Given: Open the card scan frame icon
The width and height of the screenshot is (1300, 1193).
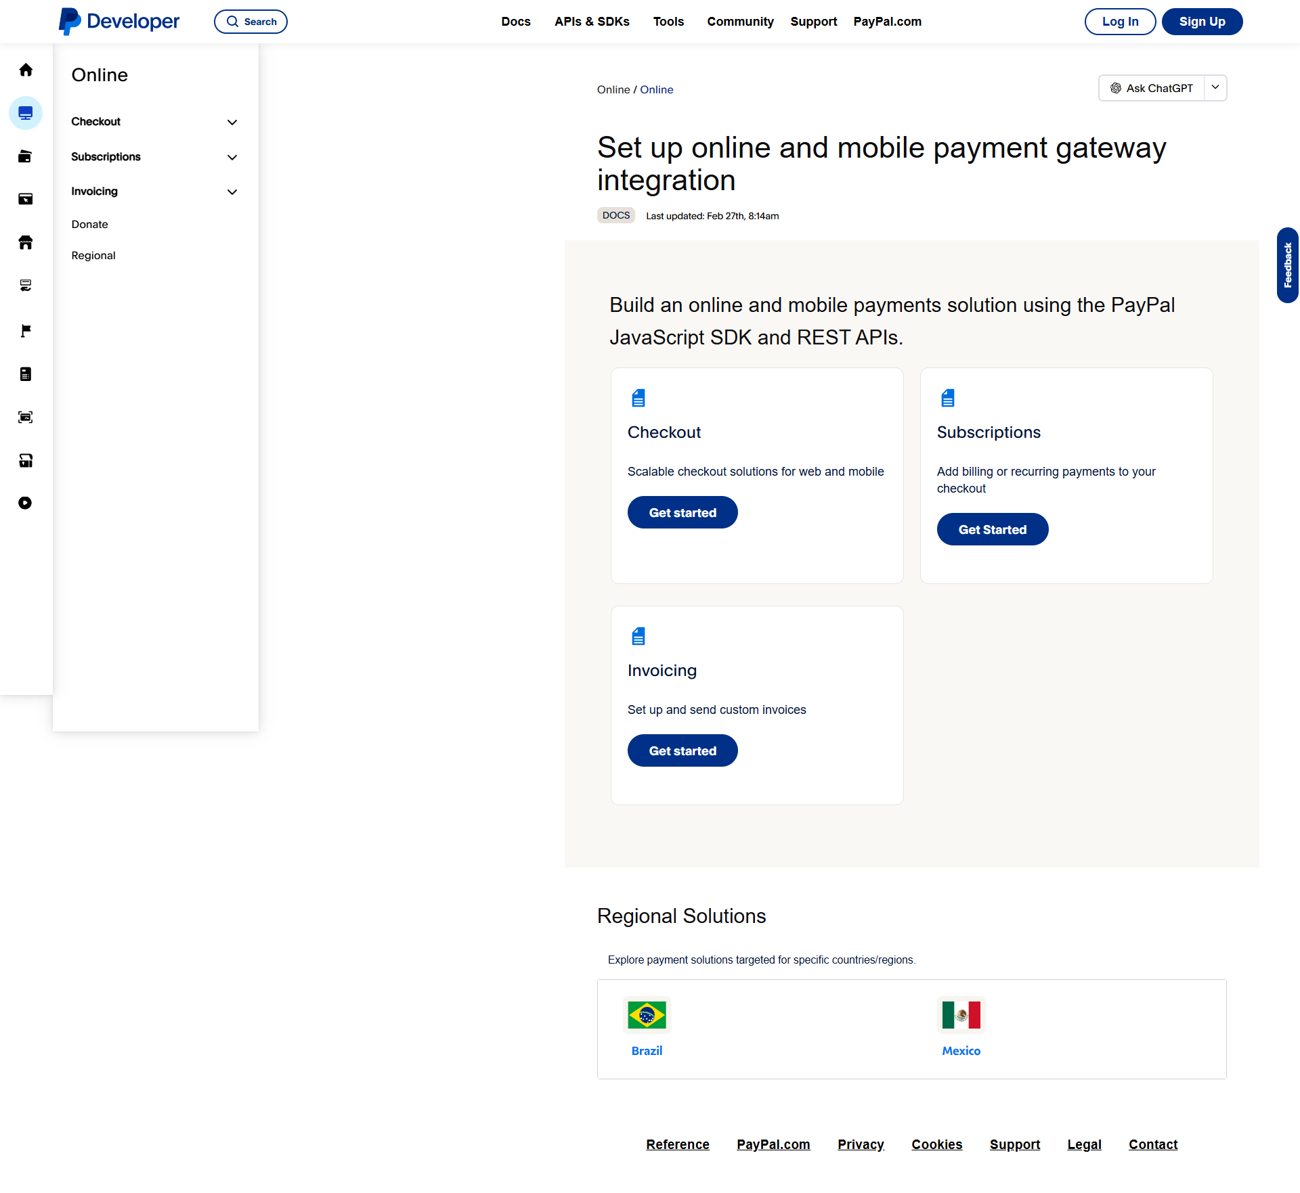Looking at the screenshot, I should tap(26, 418).
